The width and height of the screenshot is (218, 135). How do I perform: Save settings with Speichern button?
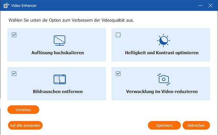[164, 125]
